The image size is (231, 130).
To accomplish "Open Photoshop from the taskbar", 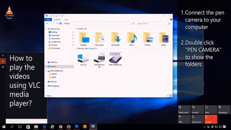I will tap(77, 126).
